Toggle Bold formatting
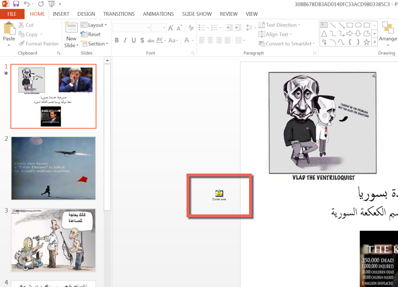Screen dimensions: 398x287 [x=117, y=40]
